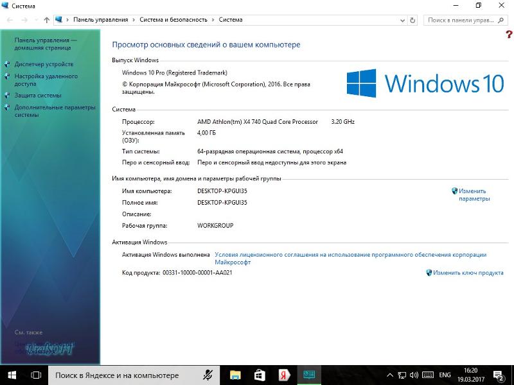
Task: Expand address bar history dropdown
Action: click(x=403, y=21)
